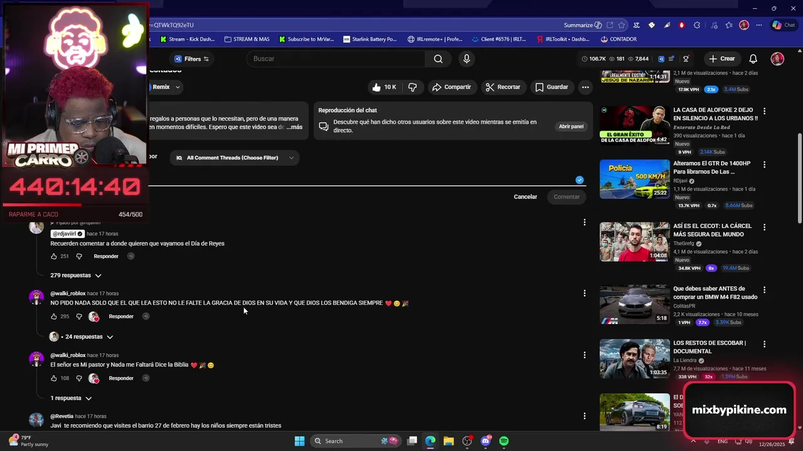Viewport: 803px width, 451px height.
Task: Click the Compartir share button
Action: point(451,87)
